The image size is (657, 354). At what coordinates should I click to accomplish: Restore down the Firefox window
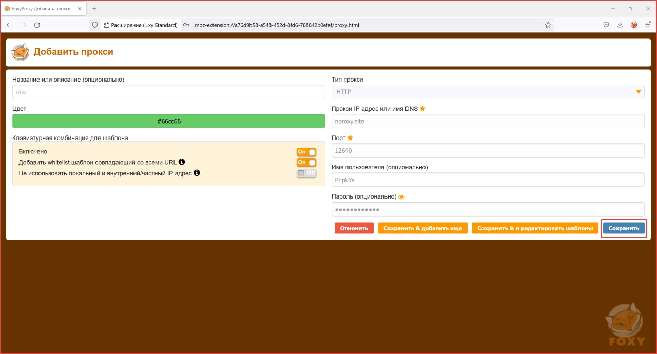(x=630, y=9)
